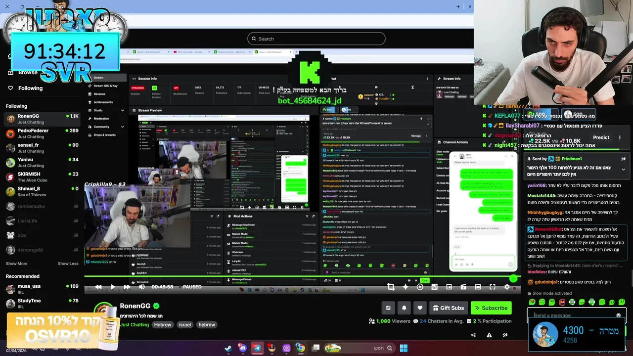Open musa_usa recommended channel

[x=42, y=289]
